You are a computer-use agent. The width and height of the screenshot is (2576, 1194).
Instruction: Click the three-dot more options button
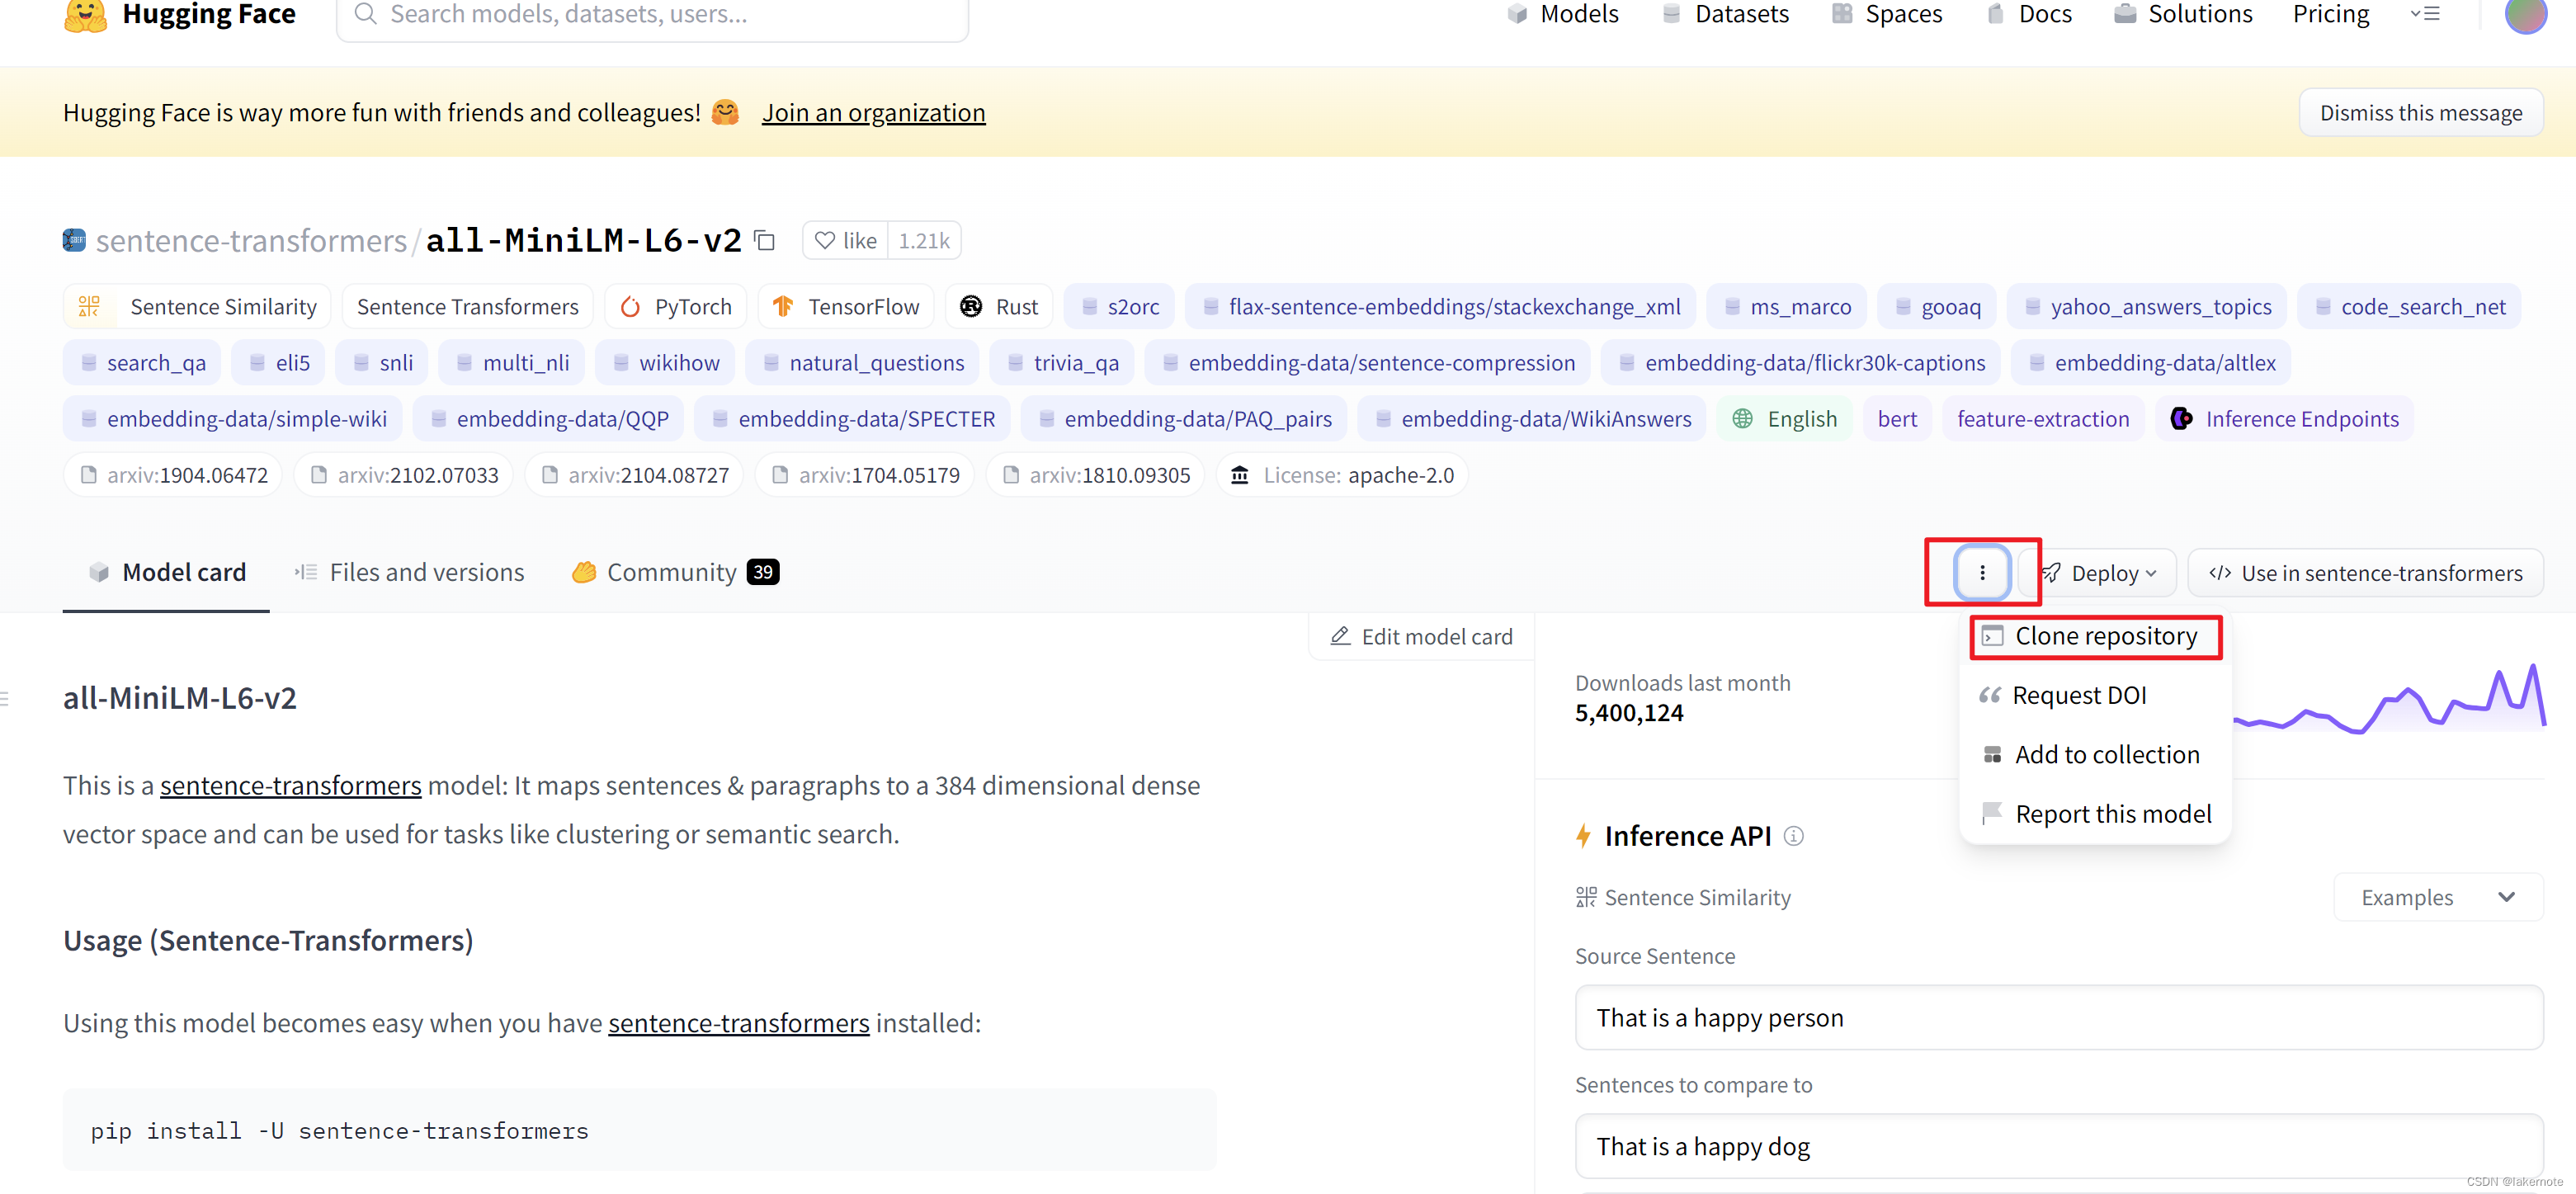click(1981, 572)
